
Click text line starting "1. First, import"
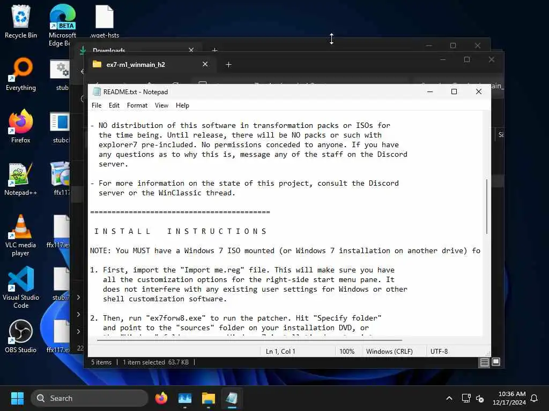[242, 270]
